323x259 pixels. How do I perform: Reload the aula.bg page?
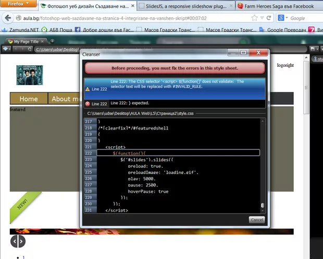[x=269, y=18]
